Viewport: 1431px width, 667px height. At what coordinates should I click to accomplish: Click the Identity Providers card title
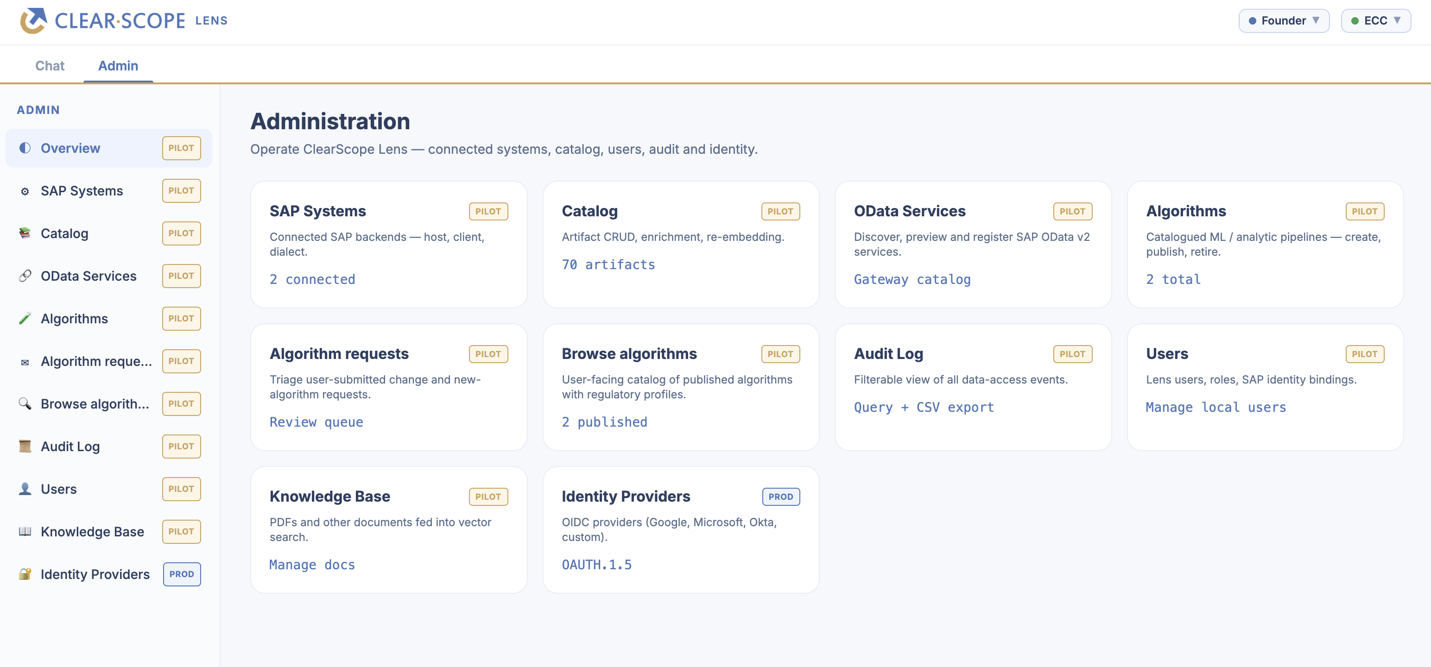pos(626,497)
